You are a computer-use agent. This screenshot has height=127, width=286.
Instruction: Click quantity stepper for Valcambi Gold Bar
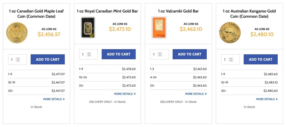coord(160,54)
